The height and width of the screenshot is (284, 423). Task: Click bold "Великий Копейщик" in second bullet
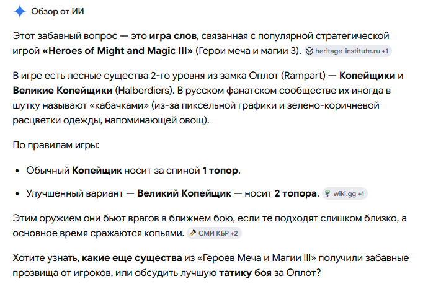pos(184,193)
